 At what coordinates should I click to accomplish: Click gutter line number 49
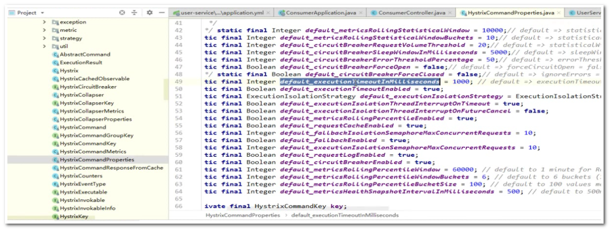178,82
